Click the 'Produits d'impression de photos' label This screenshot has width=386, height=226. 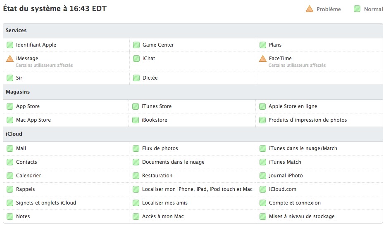point(308,120)
